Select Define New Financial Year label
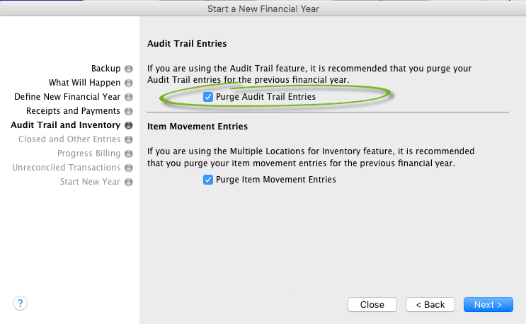The width and height of the screenshot is (526, 324). [67, 97]
